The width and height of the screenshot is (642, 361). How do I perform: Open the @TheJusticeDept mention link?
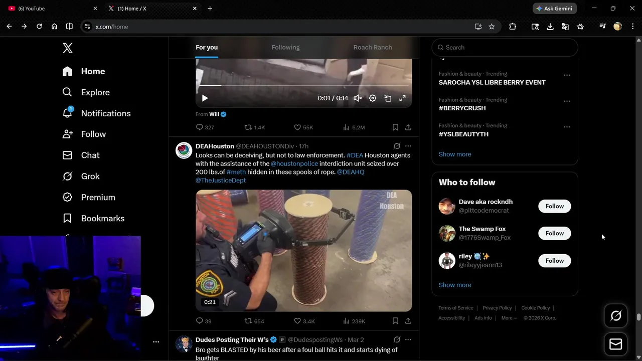(x=221, y=180)
